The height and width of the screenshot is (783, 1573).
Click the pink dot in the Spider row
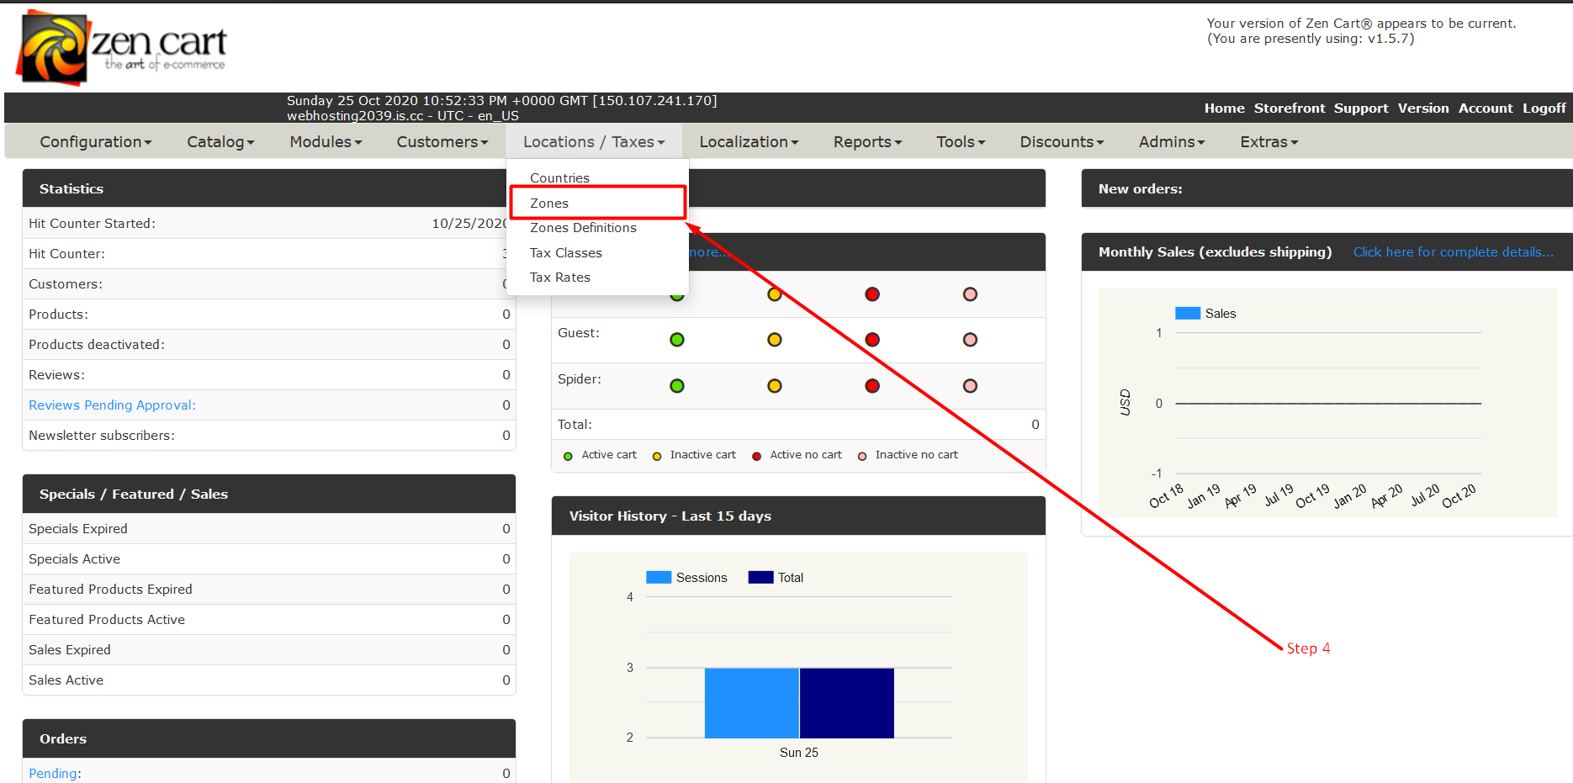point(970,386)
